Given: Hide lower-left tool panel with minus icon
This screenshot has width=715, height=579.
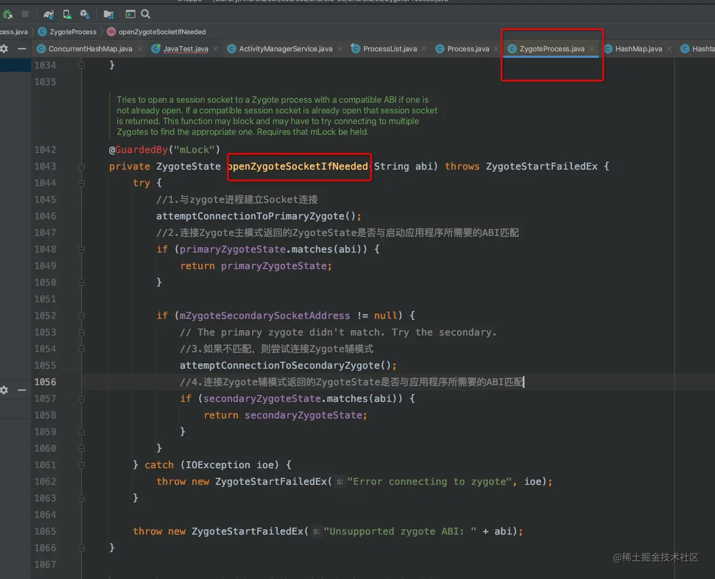Looking at the screenshot, I should click(22, 390).
